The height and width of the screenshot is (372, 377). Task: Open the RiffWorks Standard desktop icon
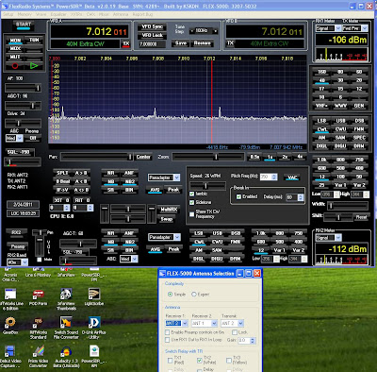tap(38, 328)
